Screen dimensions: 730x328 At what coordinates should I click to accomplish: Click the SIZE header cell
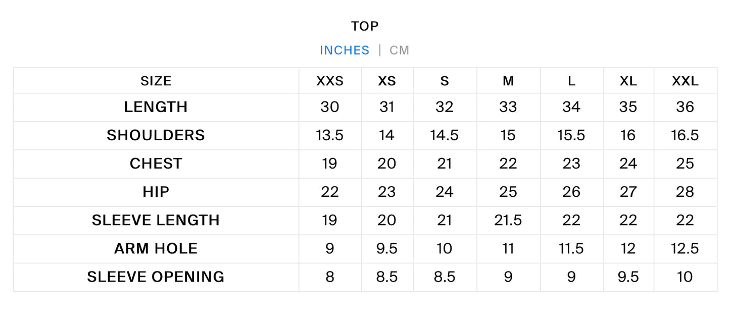(156, 81)
